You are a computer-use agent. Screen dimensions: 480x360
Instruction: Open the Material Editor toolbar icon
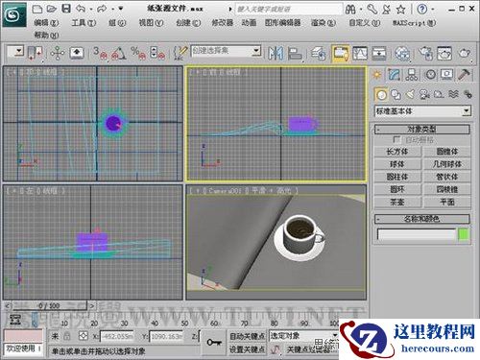pos(402,53)
